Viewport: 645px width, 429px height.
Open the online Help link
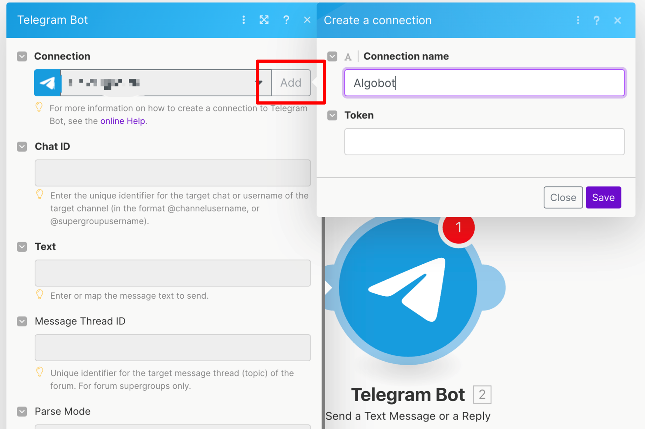pyautogui.click(x=123, y=121)
